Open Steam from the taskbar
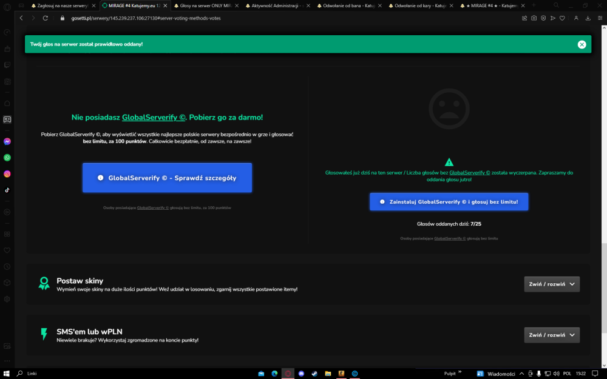The width and height of the screenshot is (607, 379). coord(314,374)
